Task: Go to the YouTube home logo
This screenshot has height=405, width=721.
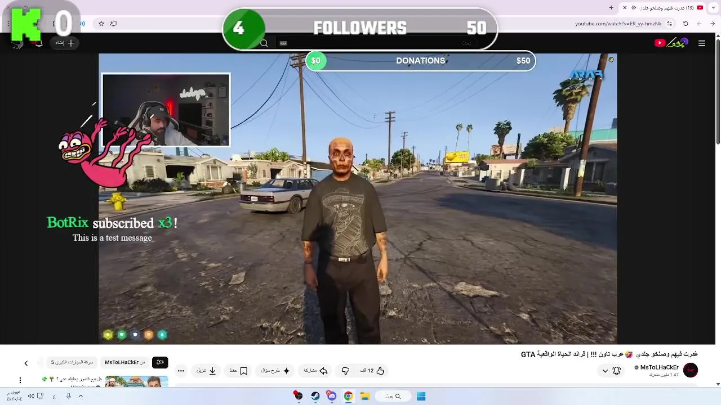Action: point(671,43)
